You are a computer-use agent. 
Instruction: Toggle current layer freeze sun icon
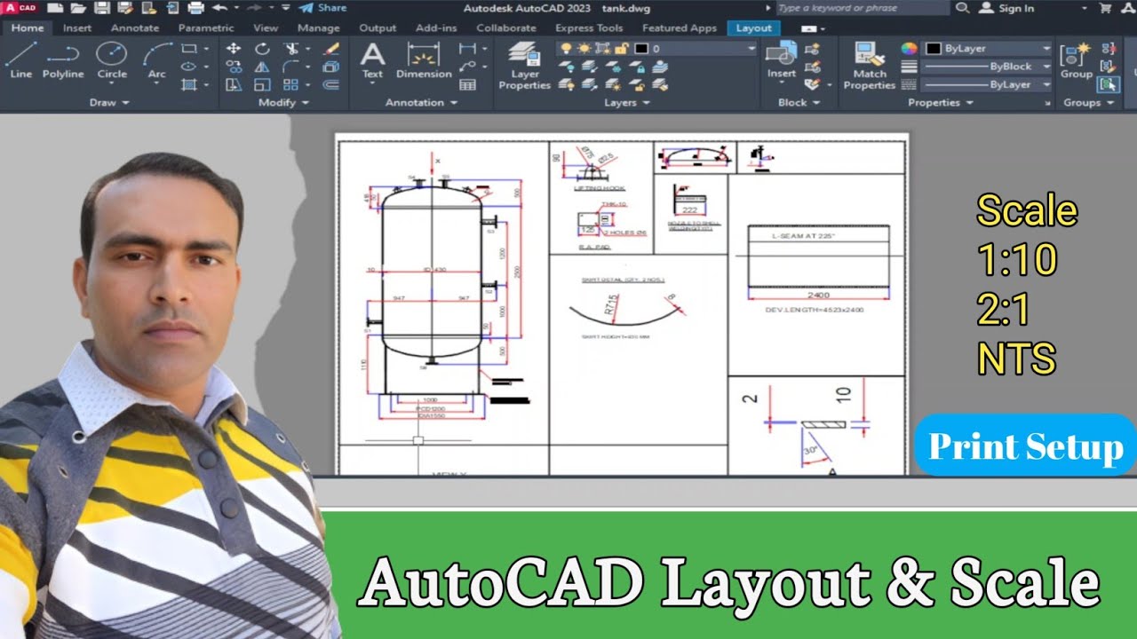pyautogui.click(x=584, y=49)
